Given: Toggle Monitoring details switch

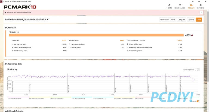Looking at the screenshot, I should click(198, 70).
